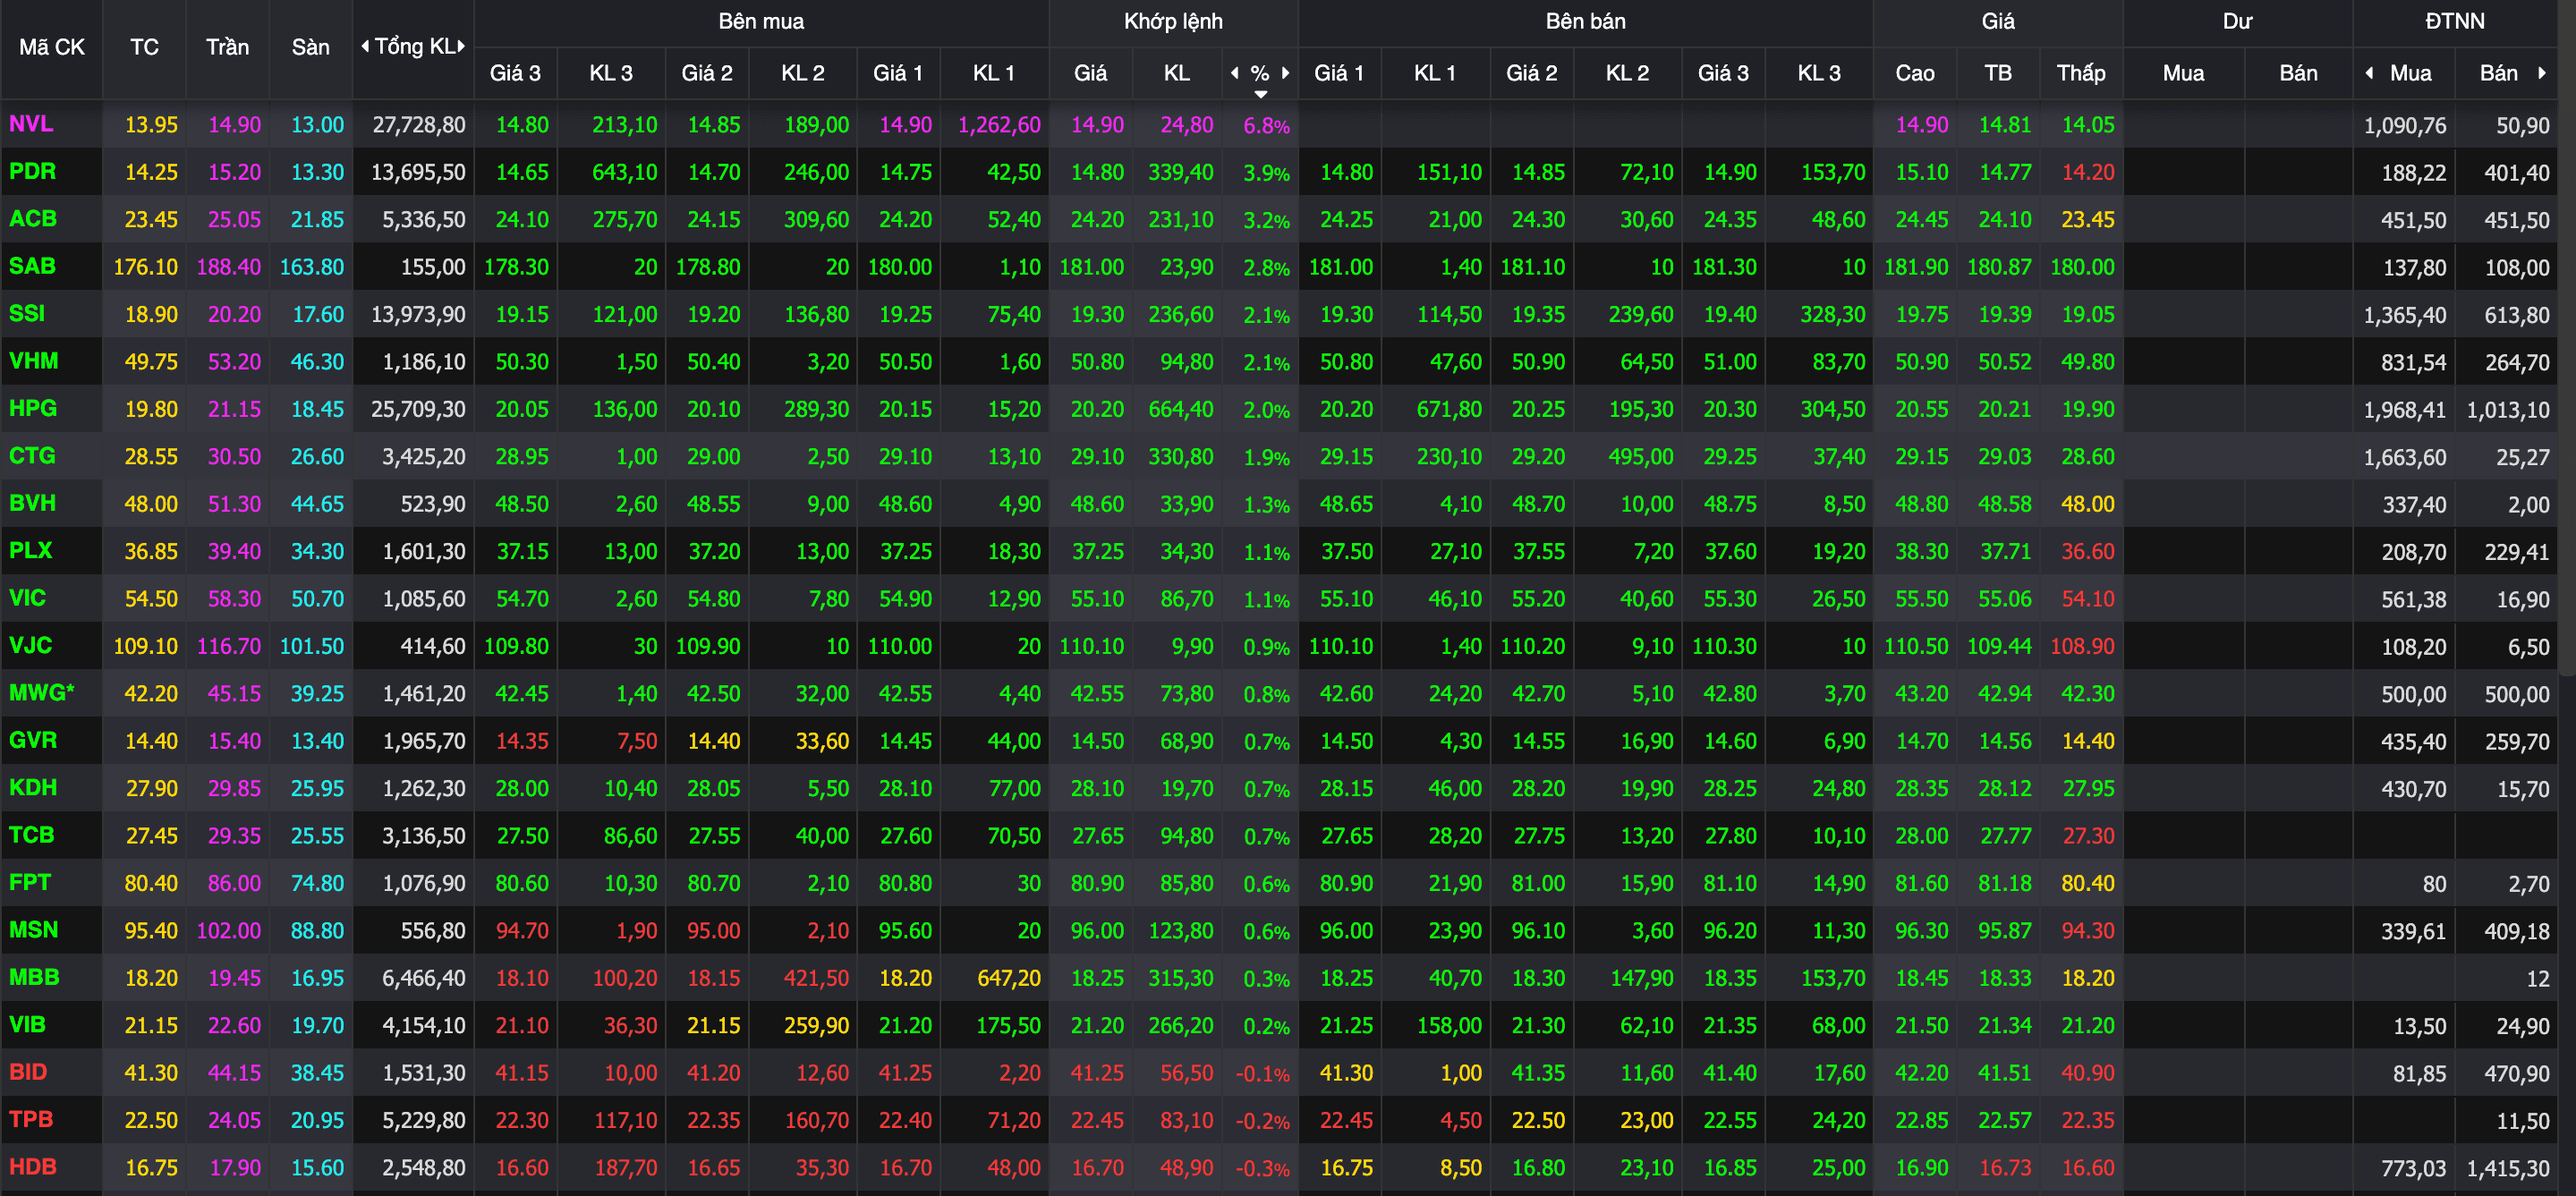The height and width of the screenshot is (1196, 2576).
Task: Click VJC floor price 101.50
Action: (x=311, y=646)
